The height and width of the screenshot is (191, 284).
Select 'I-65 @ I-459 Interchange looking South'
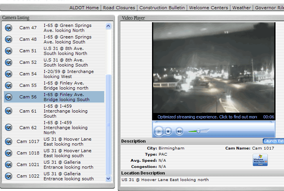tap(66, 111)
